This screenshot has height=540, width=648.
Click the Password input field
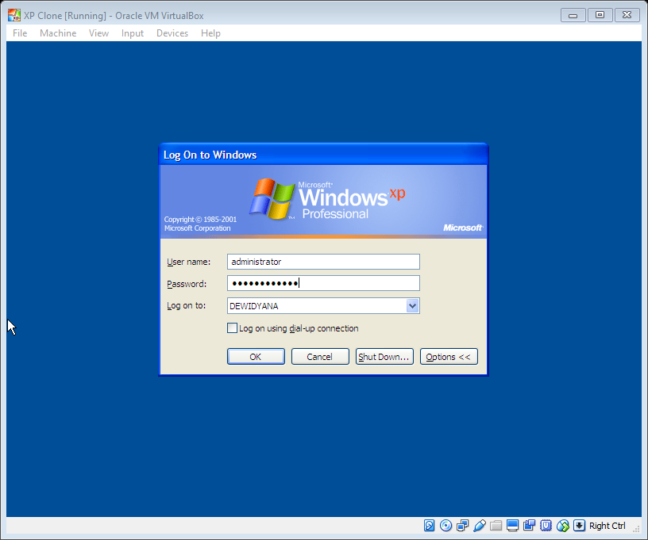[x=323, y=283]
